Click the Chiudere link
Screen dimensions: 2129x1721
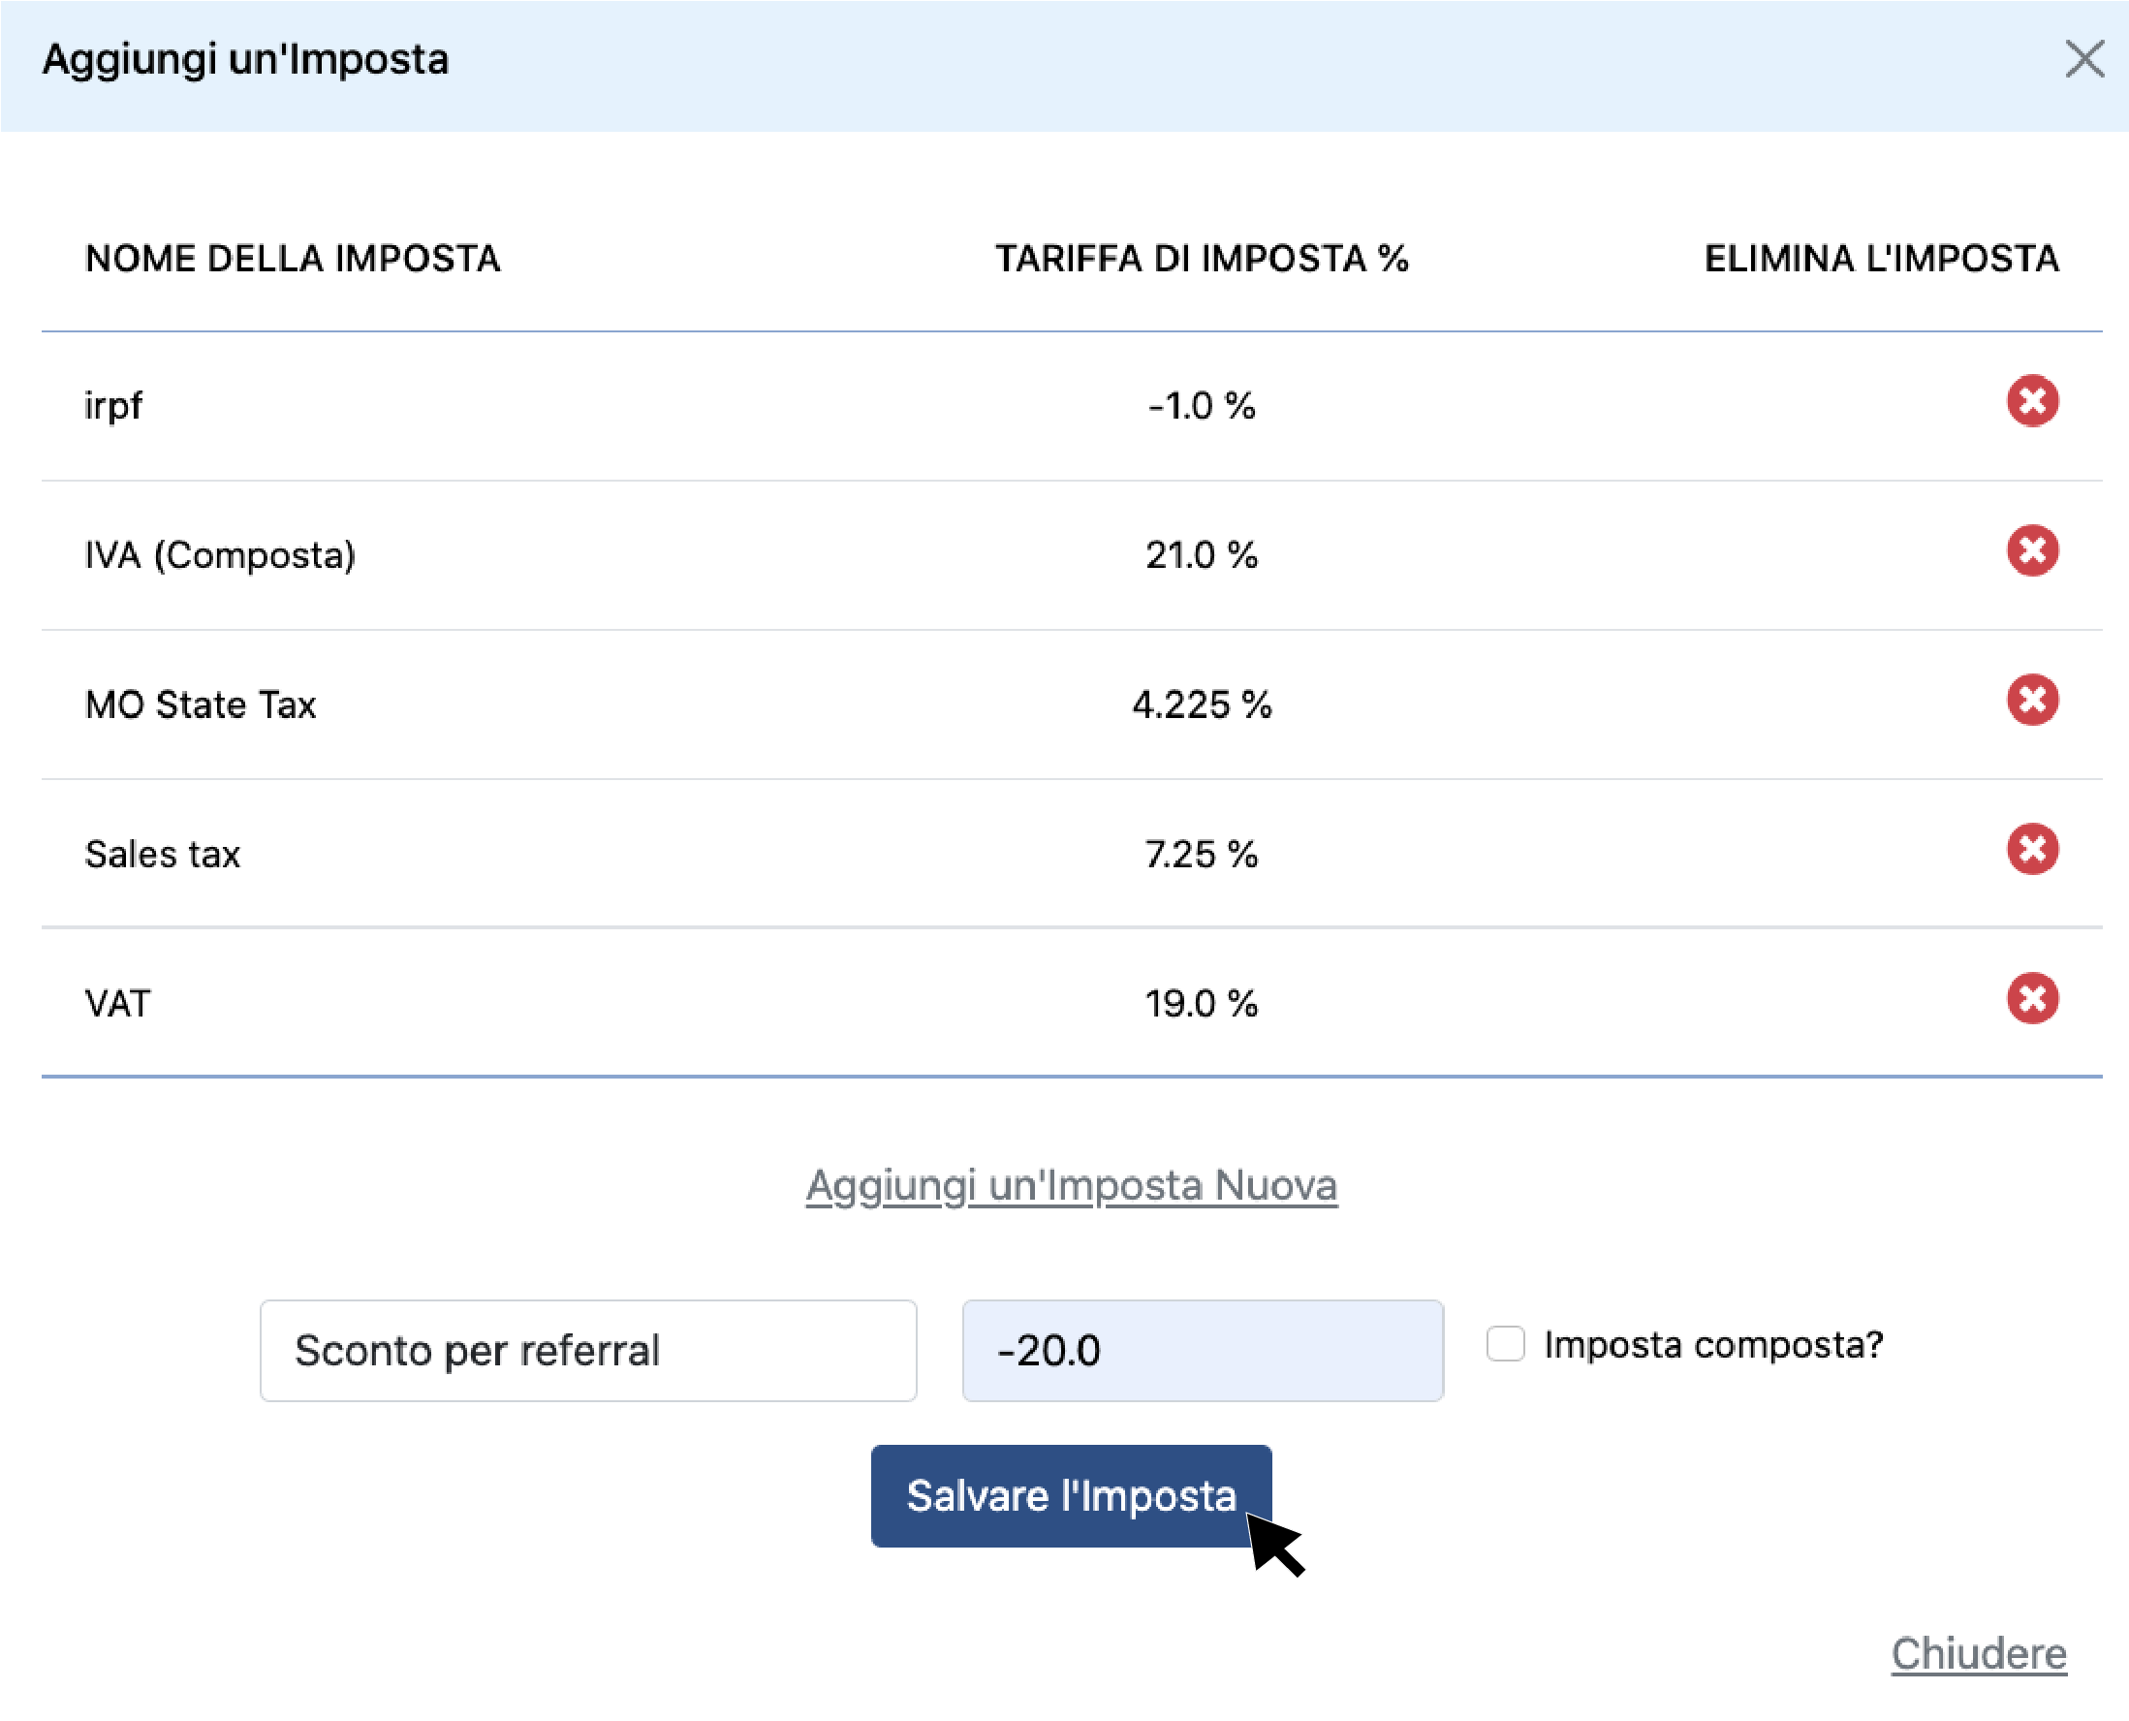click(x=1979, y=1653)
